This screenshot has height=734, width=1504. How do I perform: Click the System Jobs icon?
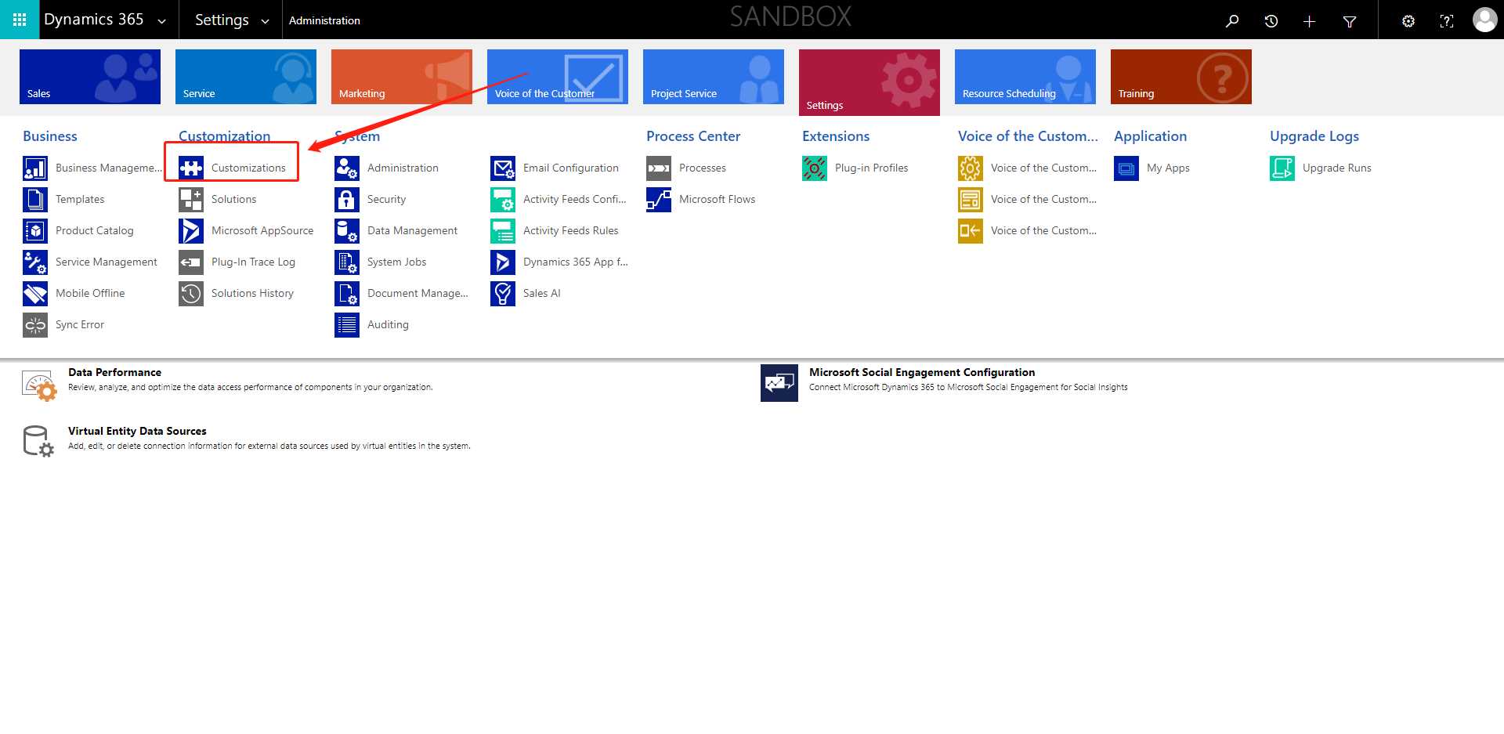(347, 262)
